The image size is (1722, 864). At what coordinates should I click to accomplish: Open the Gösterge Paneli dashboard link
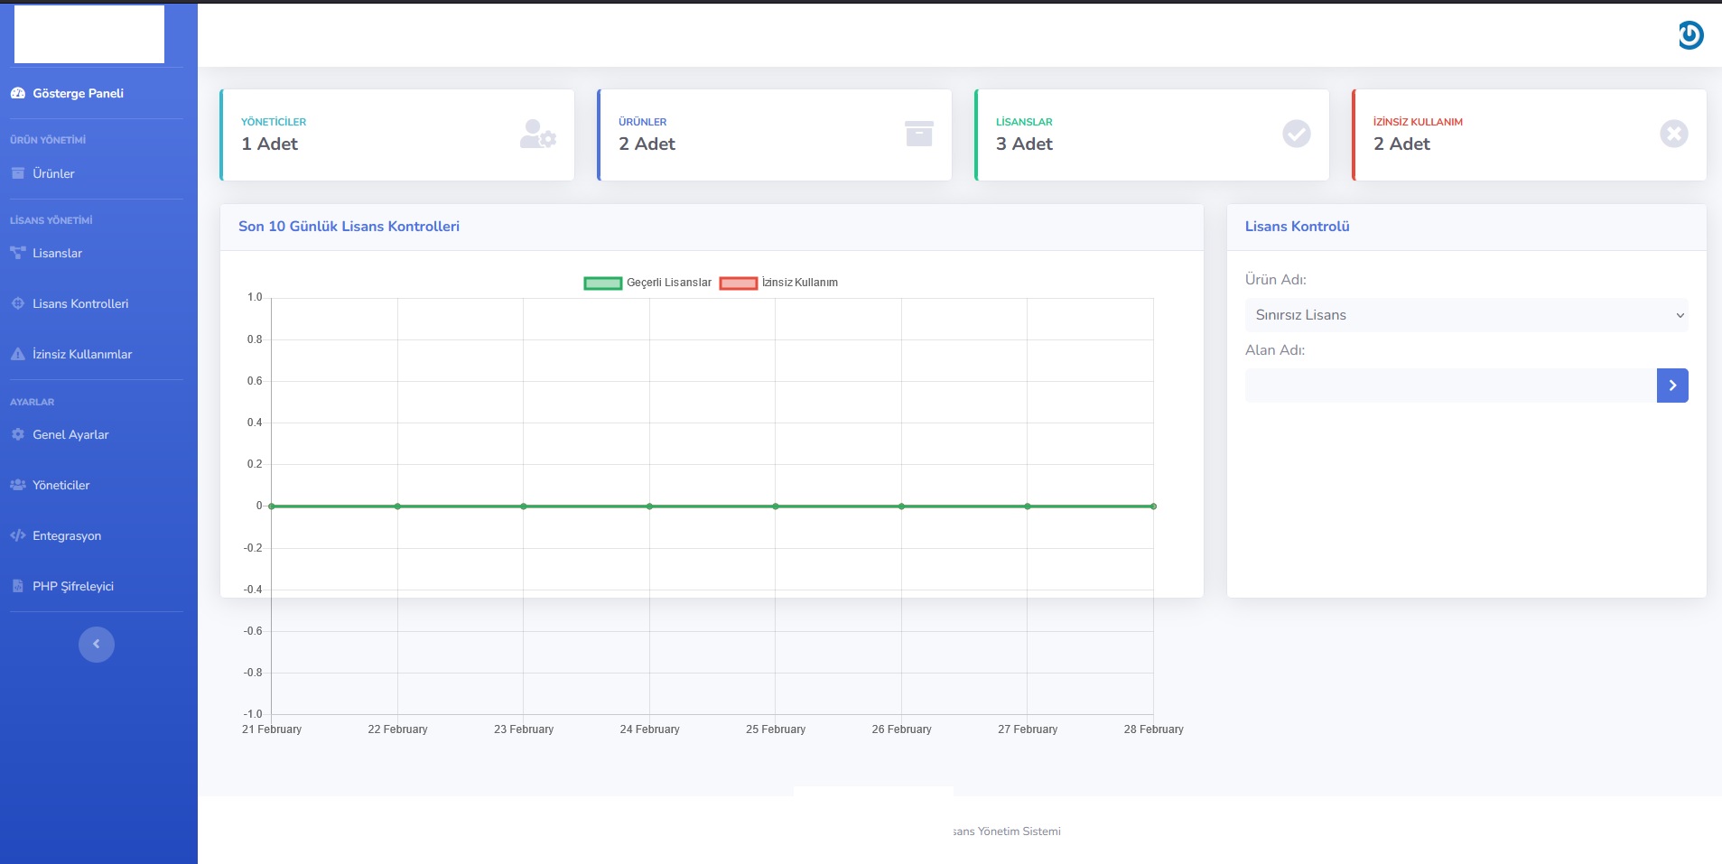pos(78,93)
